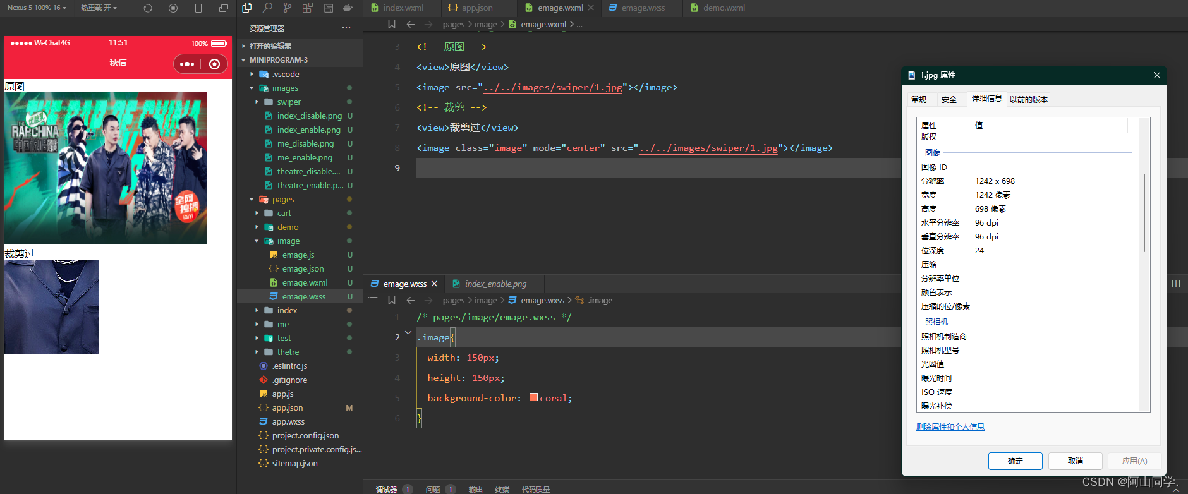The height and width of the screenshot is (494, 1188).
Task: Click the simulator capsule menu dots
Action: [187, 64]
